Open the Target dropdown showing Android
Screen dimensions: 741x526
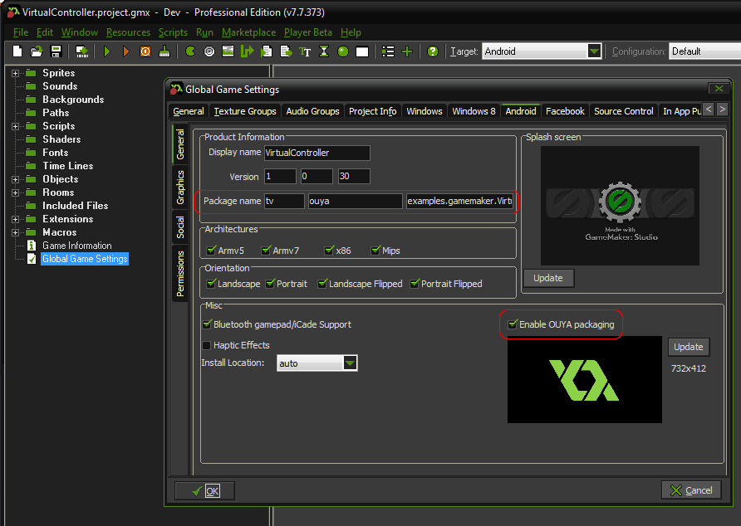(593, 51)
